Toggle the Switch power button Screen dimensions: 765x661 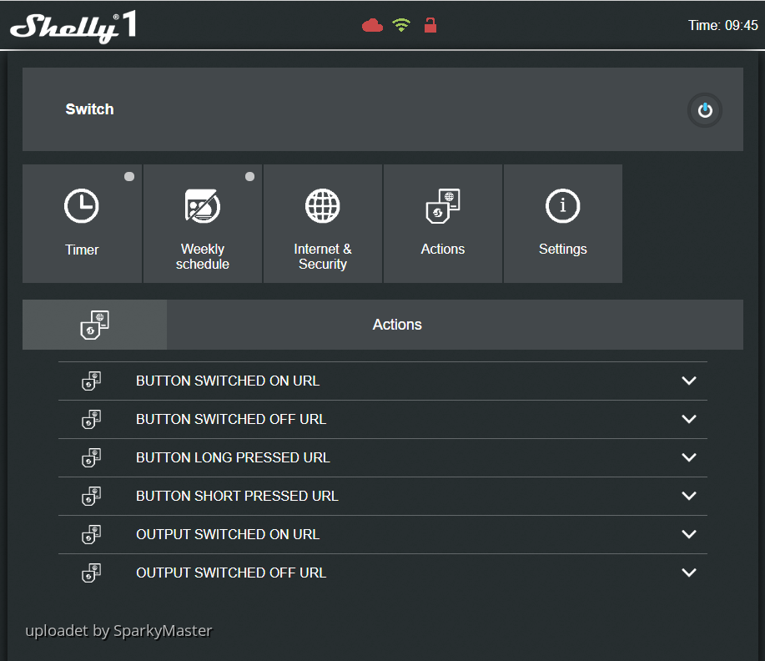705,110
